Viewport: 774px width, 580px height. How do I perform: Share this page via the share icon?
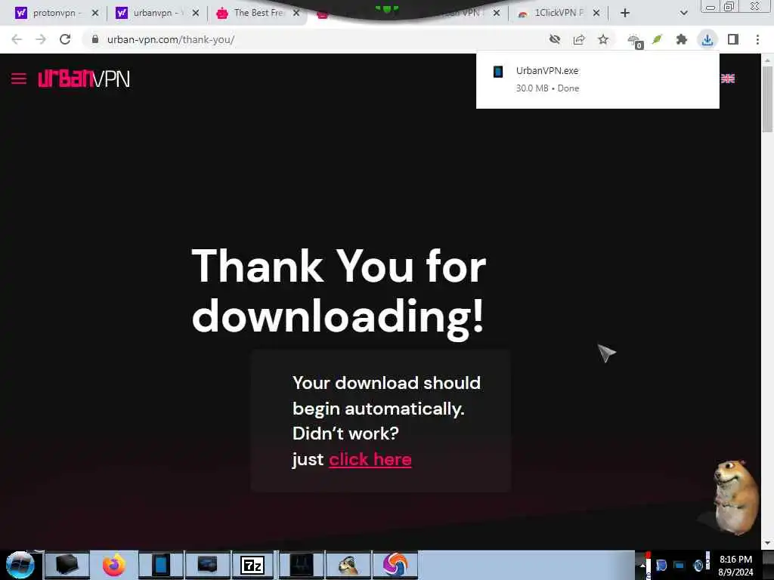579,39
